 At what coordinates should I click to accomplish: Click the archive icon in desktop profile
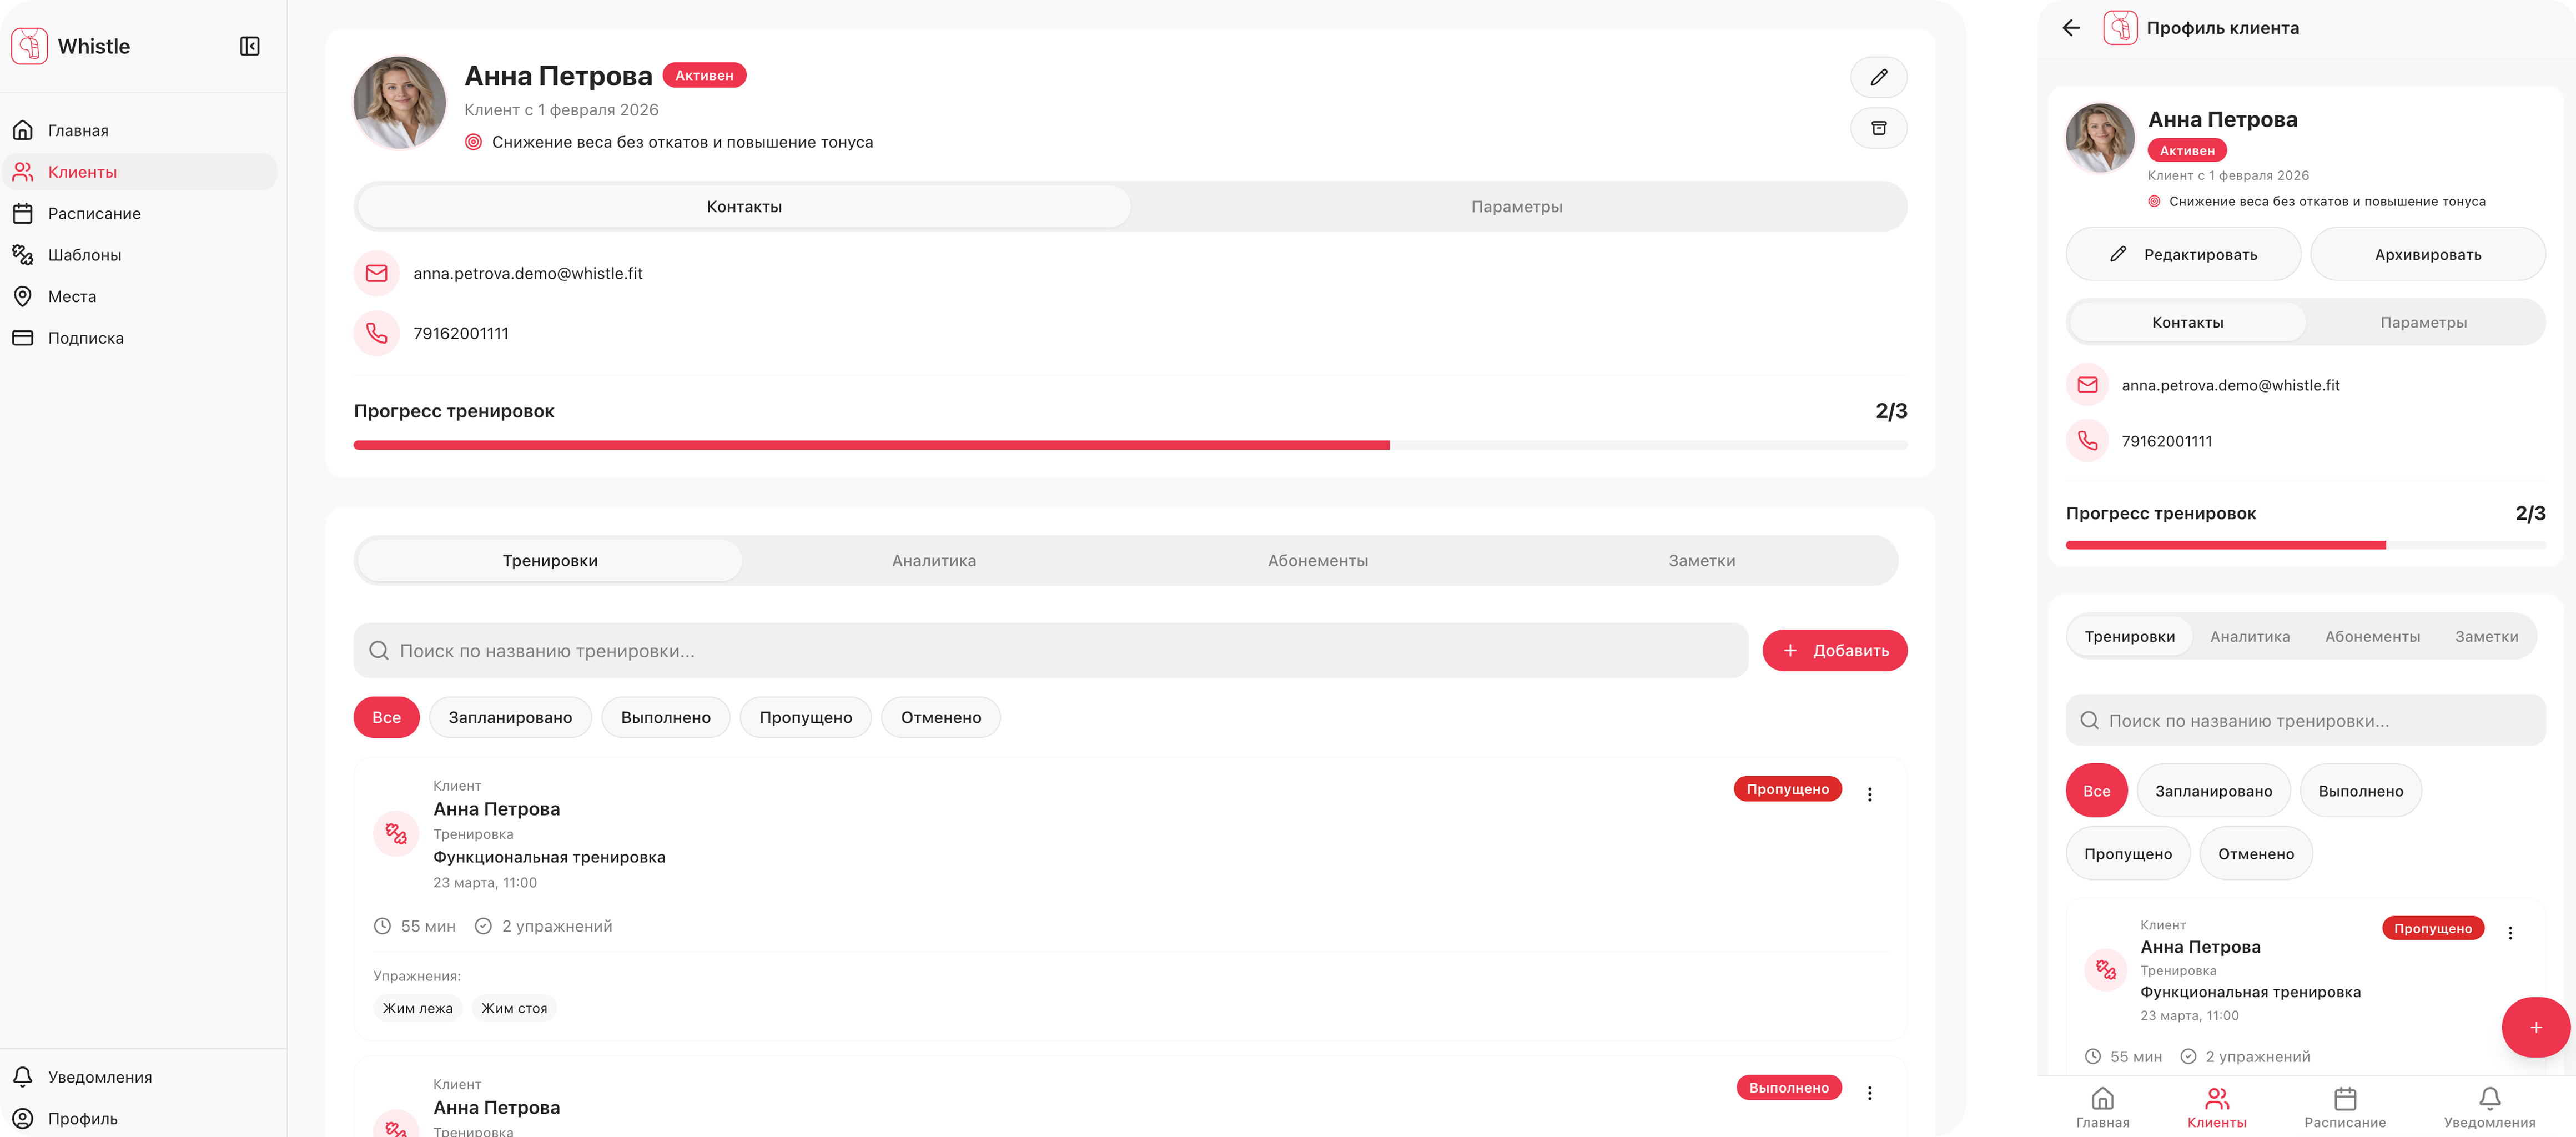1878,128
